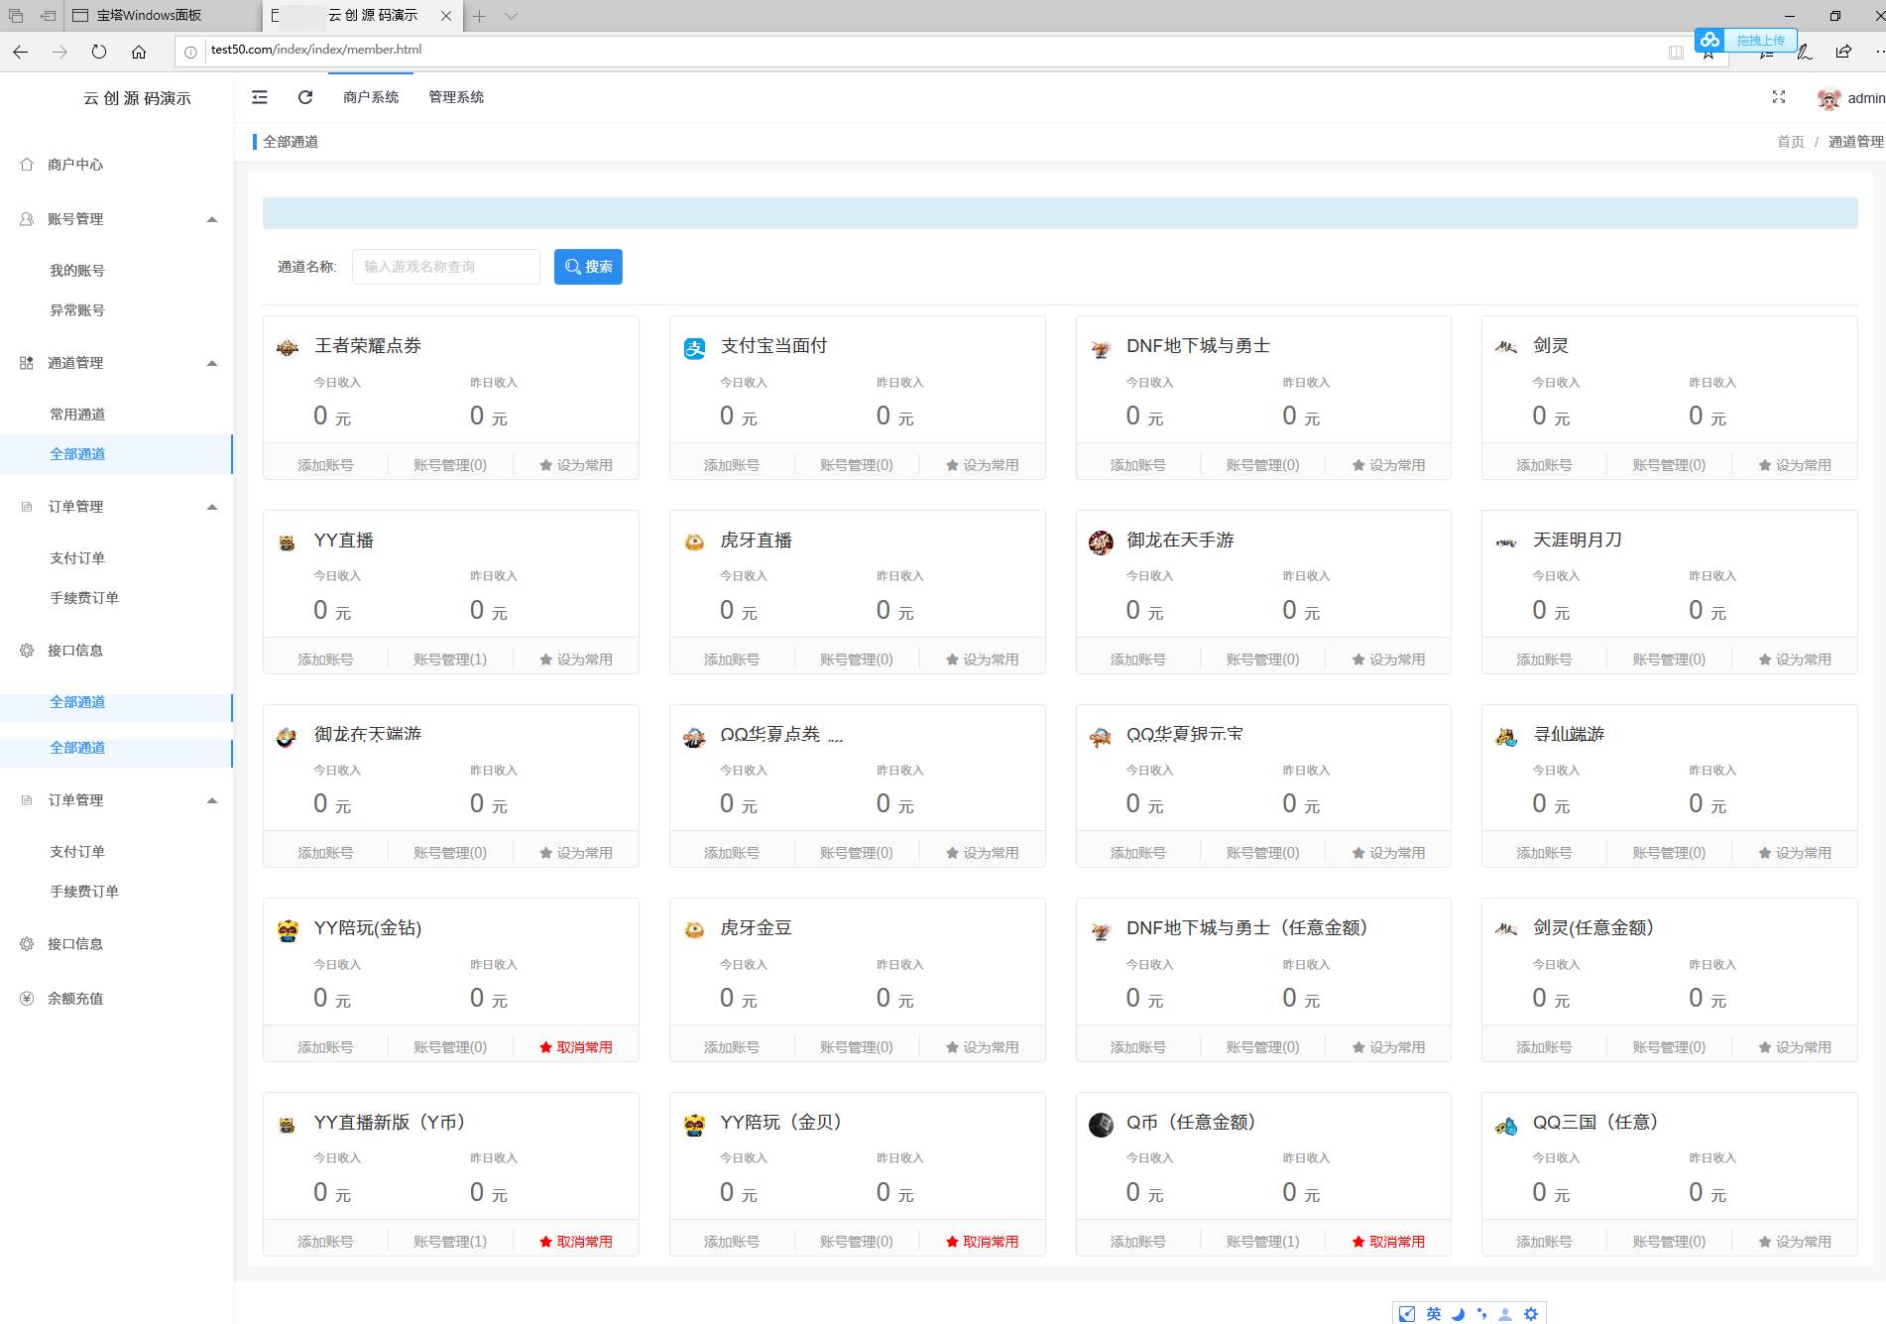
Task: Click the 商户中心 home icon
Action: click(x=27, y=165)
